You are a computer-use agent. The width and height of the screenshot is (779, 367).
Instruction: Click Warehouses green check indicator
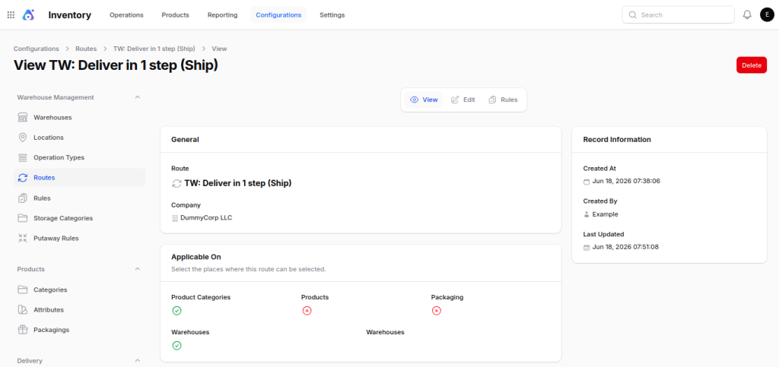[176, 346]
